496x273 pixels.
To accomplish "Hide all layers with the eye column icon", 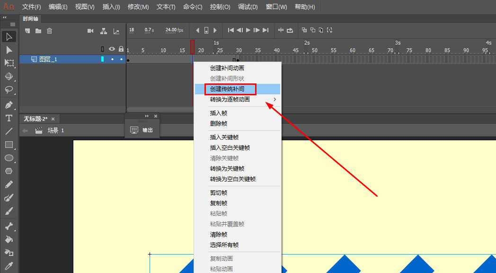I will click(111, 47).
